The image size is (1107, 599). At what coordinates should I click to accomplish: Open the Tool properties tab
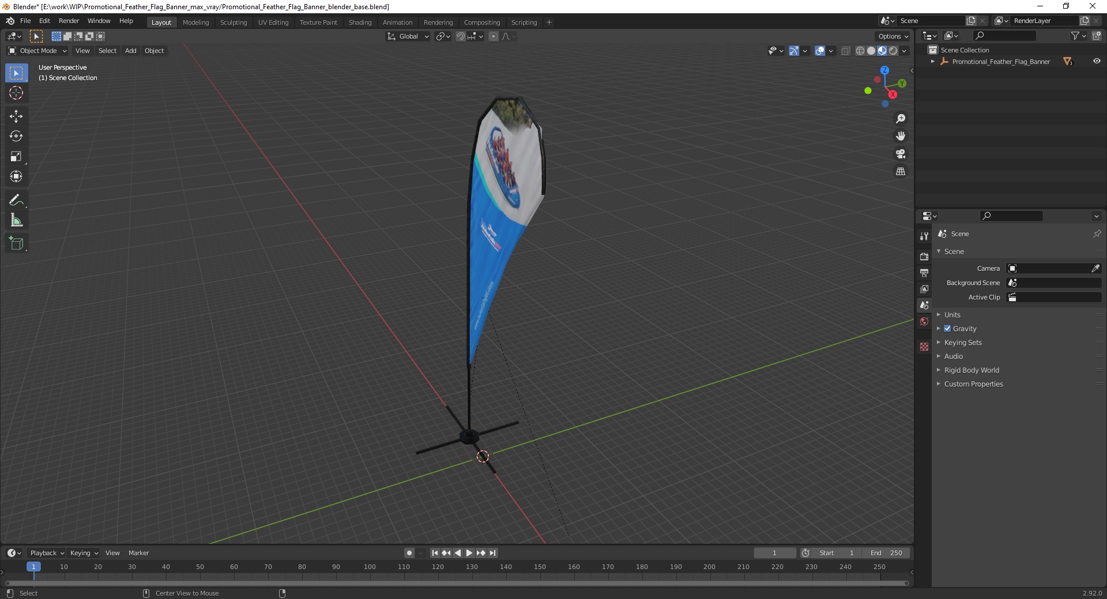(x=924, y=236)
